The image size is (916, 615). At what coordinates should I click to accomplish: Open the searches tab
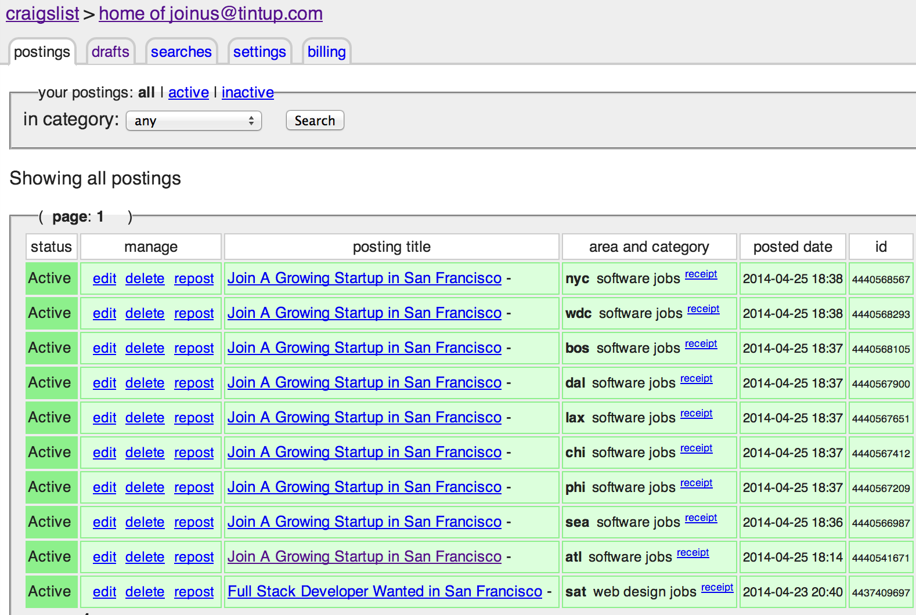[x=181, y=52]
